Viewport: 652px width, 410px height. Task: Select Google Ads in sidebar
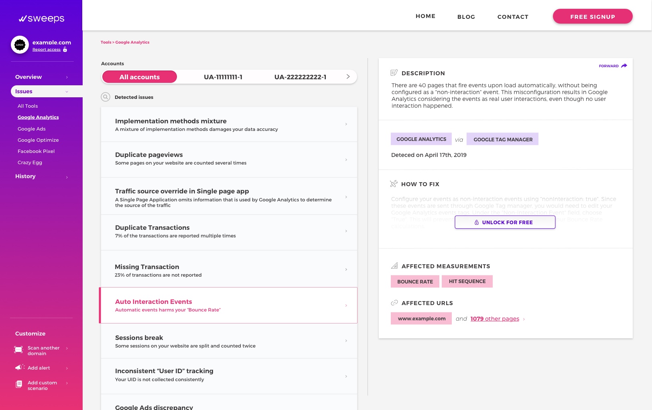pos(32,129)
